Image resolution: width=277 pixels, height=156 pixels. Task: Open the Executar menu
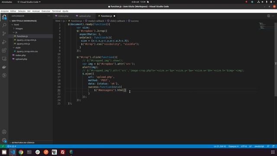click(x=46, y=11)
